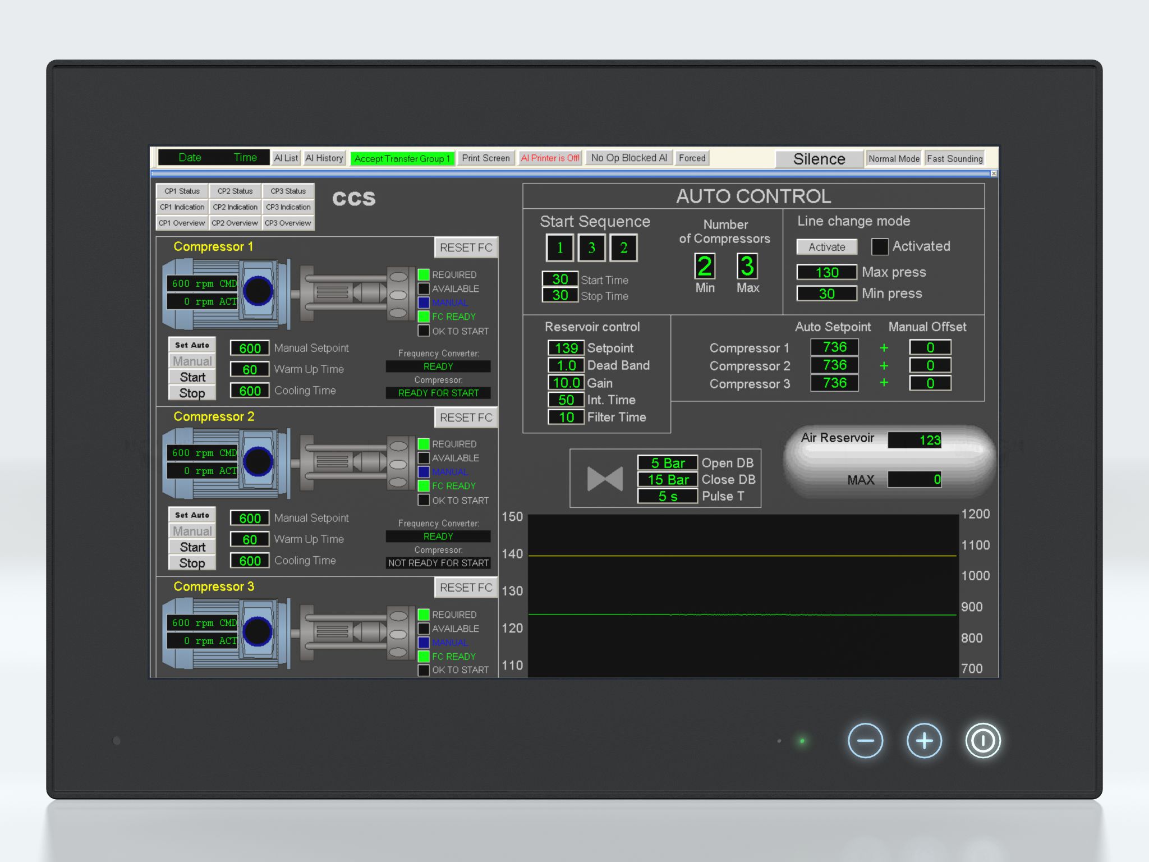Change the Min number of compressors
This screenshot has height=862, width=1149.
[705, 266]
